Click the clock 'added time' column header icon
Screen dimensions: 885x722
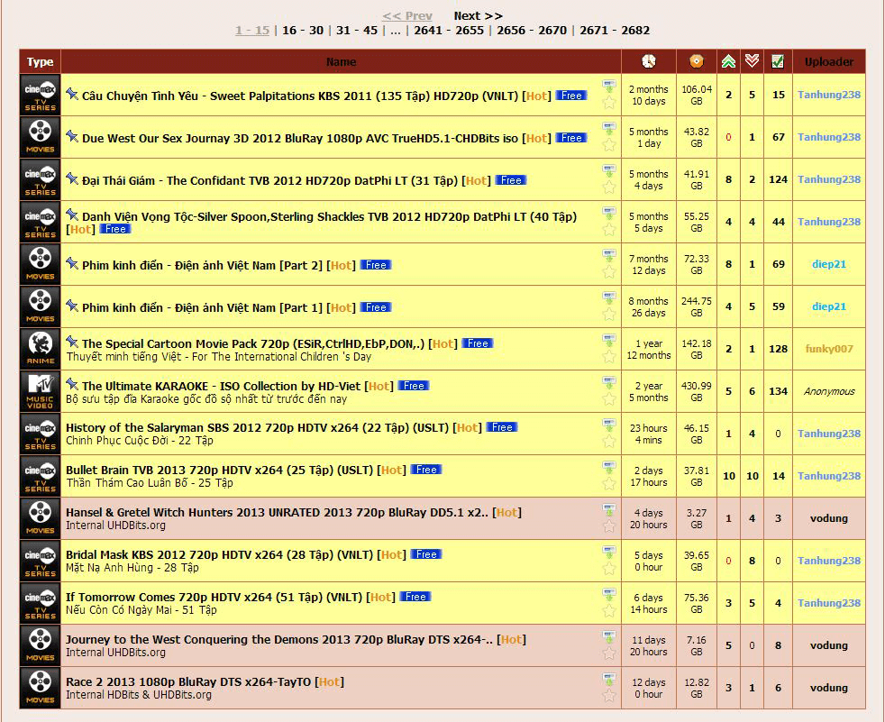[649, 61]
